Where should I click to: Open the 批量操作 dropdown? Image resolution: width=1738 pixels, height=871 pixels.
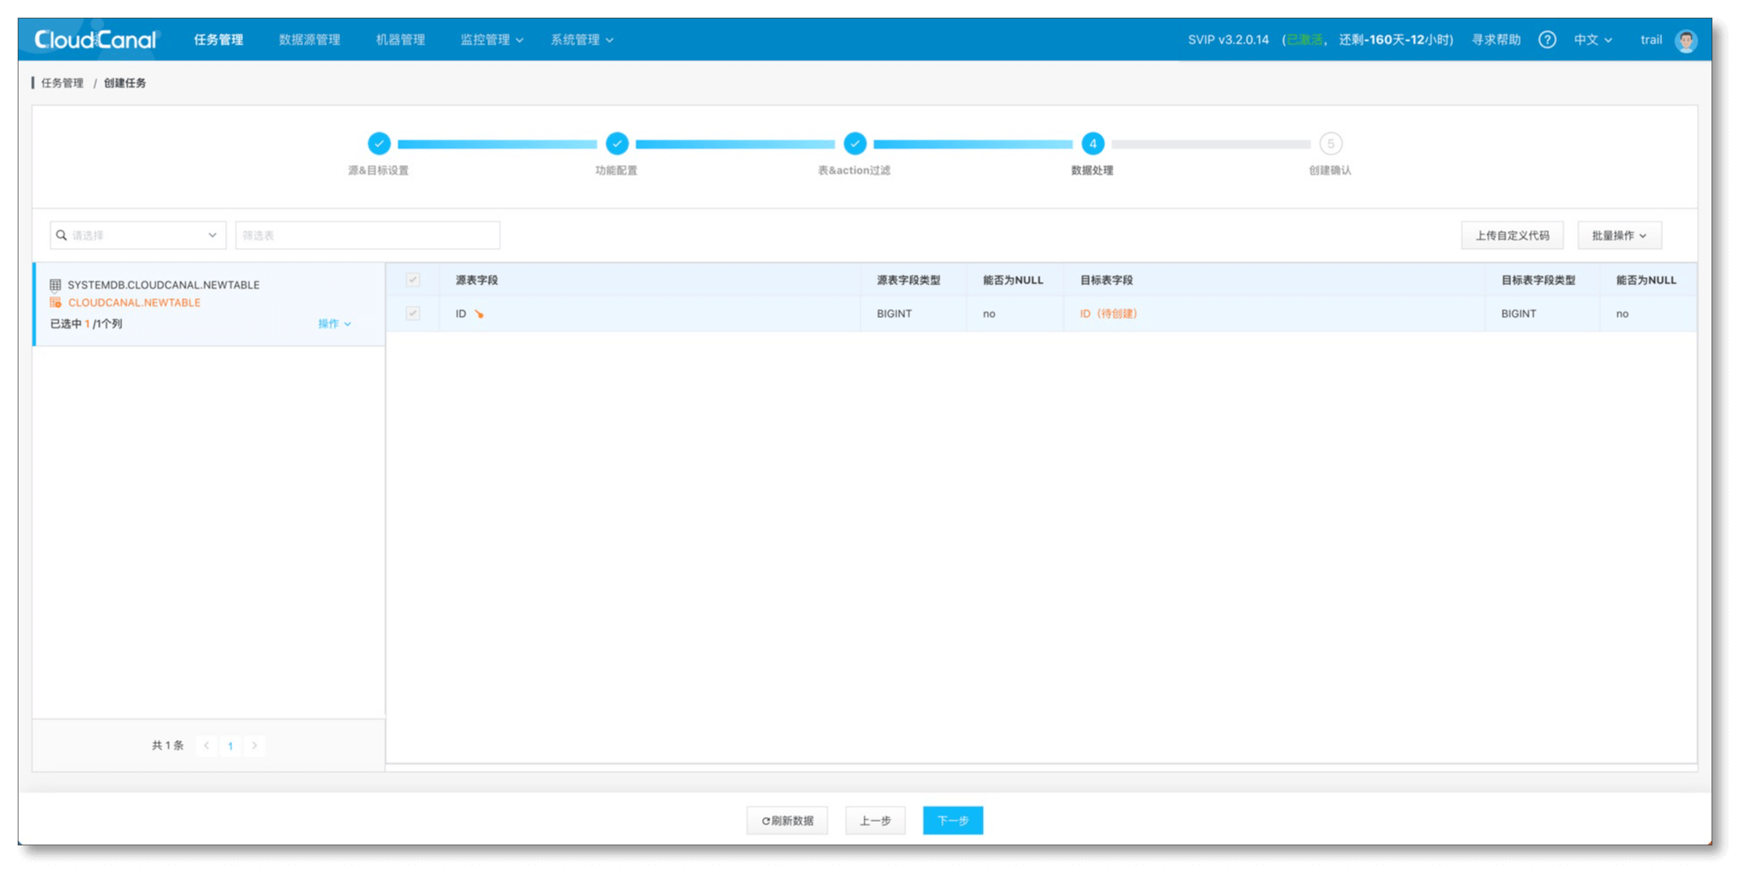pos(1619,236)
